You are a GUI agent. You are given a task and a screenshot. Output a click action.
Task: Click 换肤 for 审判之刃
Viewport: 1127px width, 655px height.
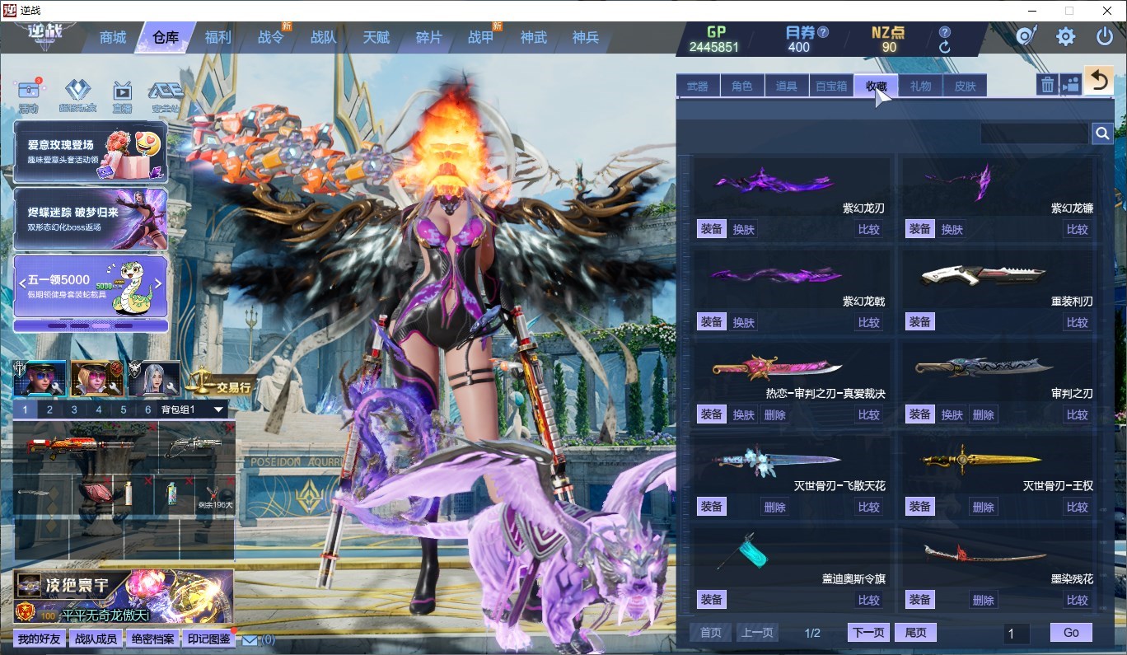(952, 414)
